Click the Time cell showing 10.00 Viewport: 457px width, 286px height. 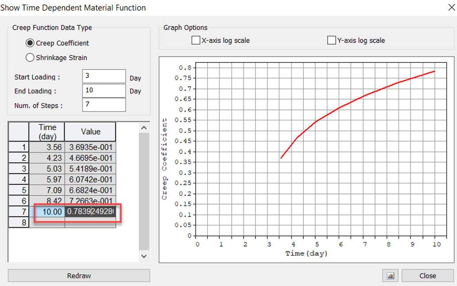pos(47,212)
